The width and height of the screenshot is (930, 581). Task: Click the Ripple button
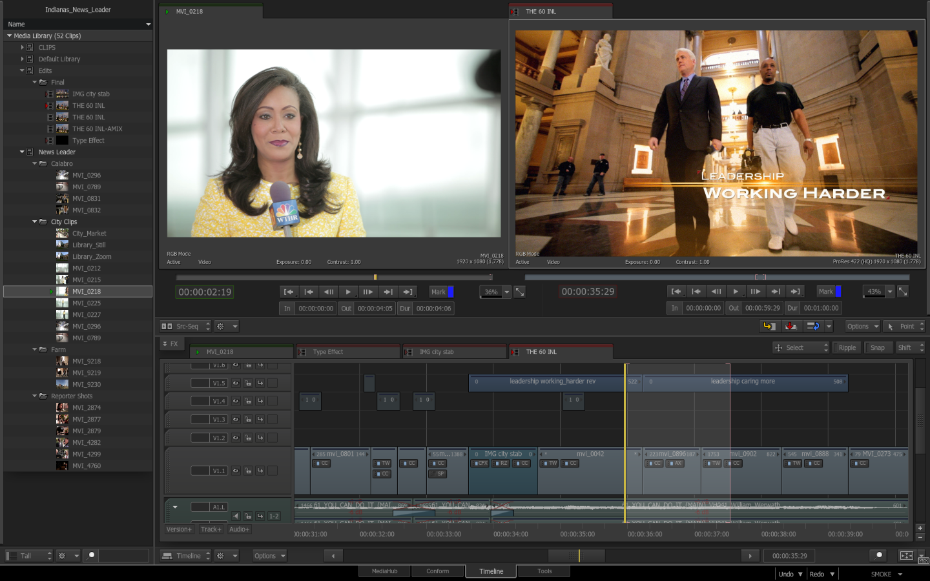[x=847, y=347]
